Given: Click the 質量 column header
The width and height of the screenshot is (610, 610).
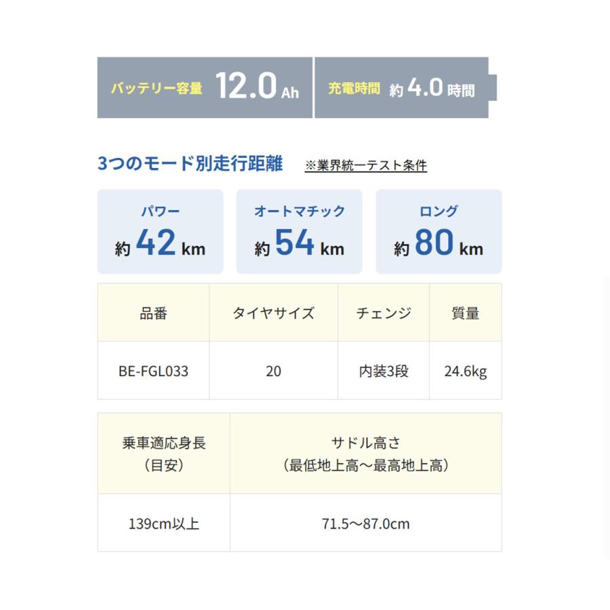Looking at the screenshot, I should click(466, 312).
